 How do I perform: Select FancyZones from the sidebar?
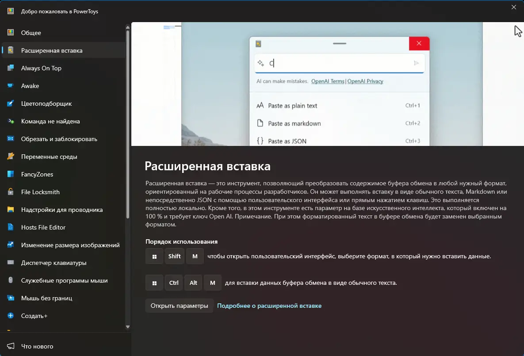pos(64,174)
